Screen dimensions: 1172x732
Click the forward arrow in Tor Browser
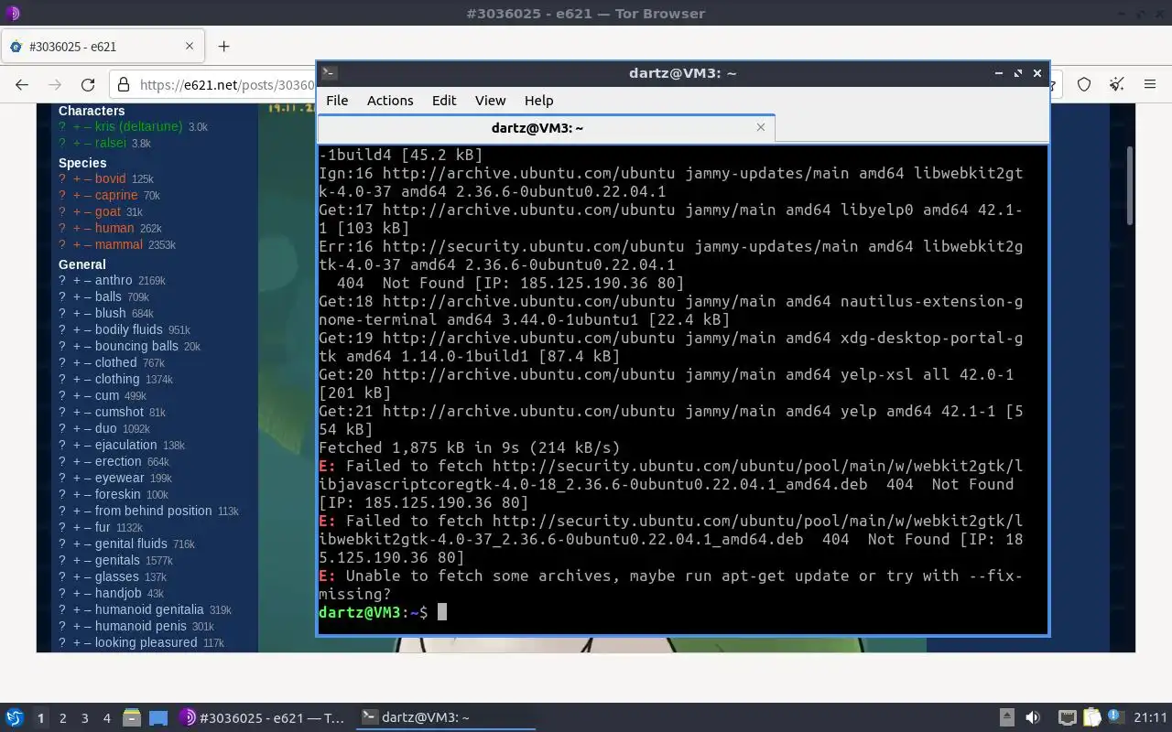click(55, 84)
